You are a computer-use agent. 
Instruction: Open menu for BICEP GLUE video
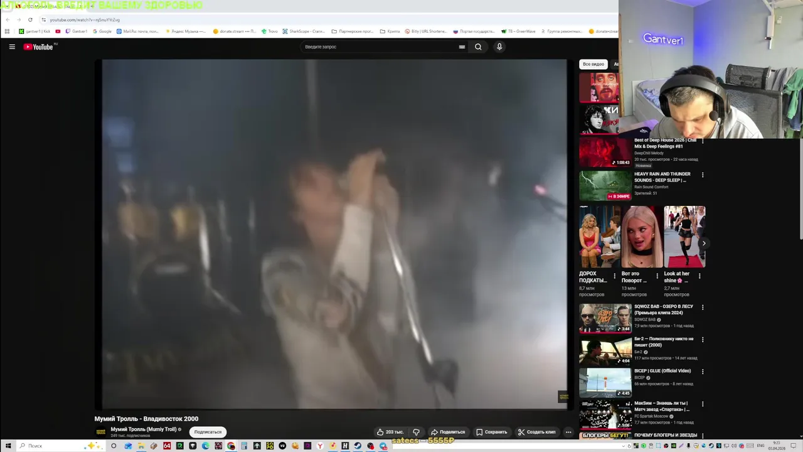click(703, 372)
